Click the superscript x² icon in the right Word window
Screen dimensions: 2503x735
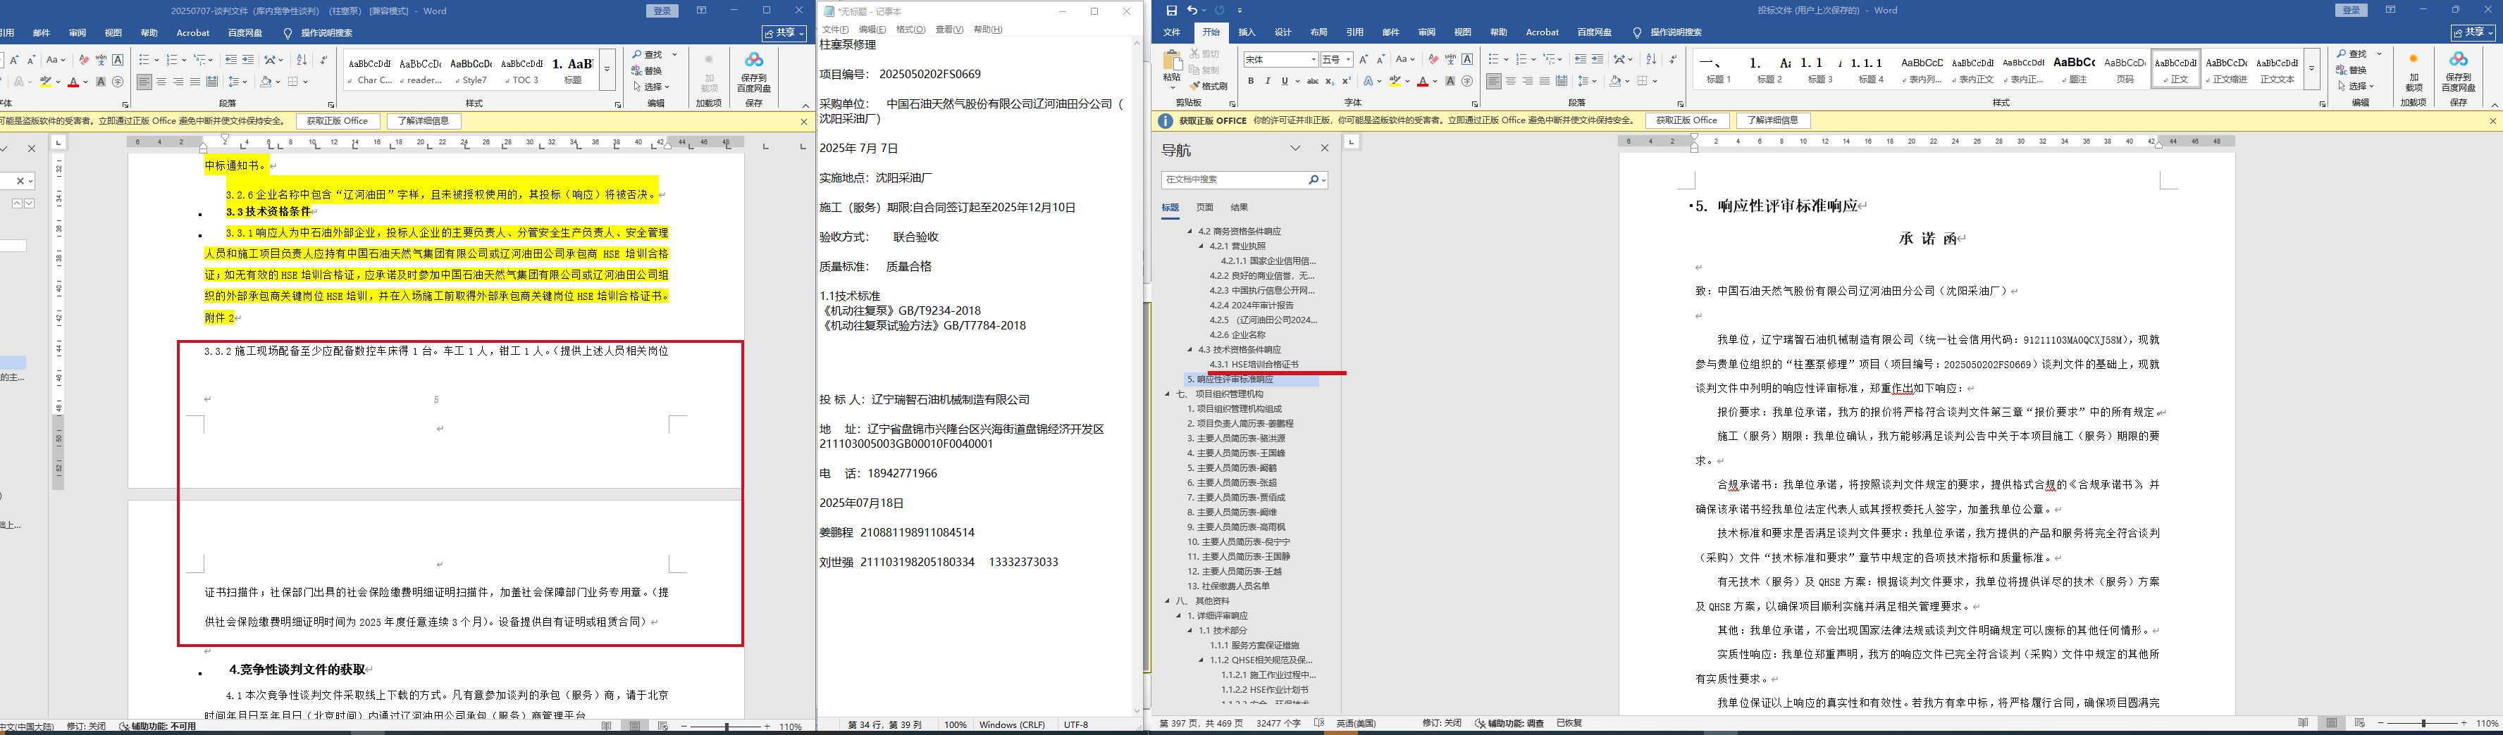1347,82
